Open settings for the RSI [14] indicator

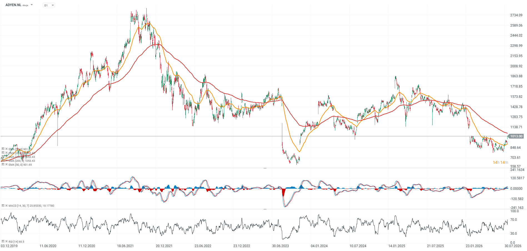3,242
